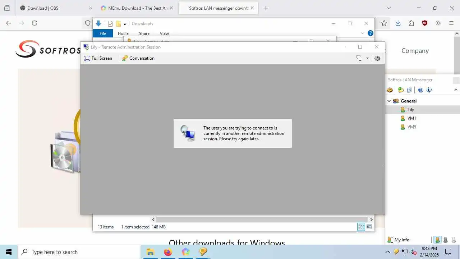The width and height of the screenshot is (460, 259).
Task: Click the uBlock Origin red shield icon
Action: [425, 23]
